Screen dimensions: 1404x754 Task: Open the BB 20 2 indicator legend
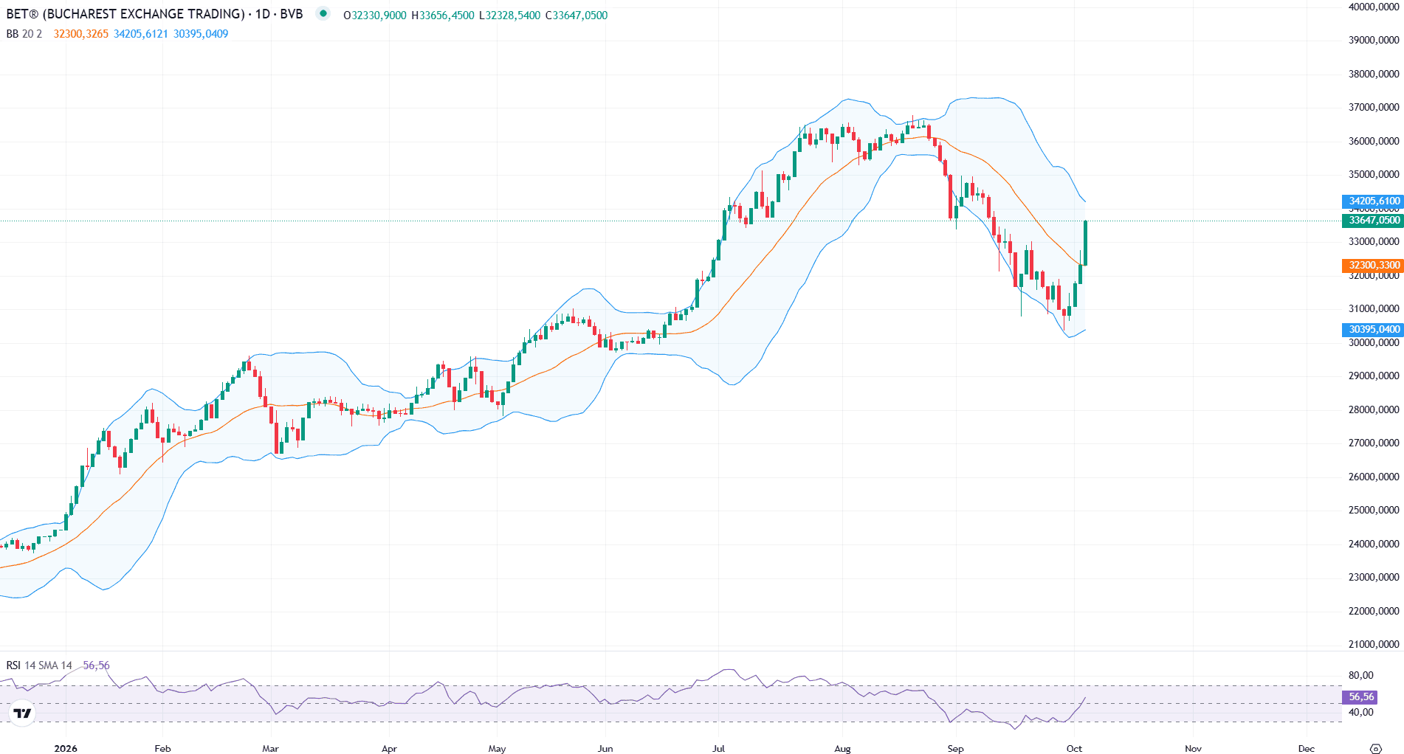tap(24, 34)
